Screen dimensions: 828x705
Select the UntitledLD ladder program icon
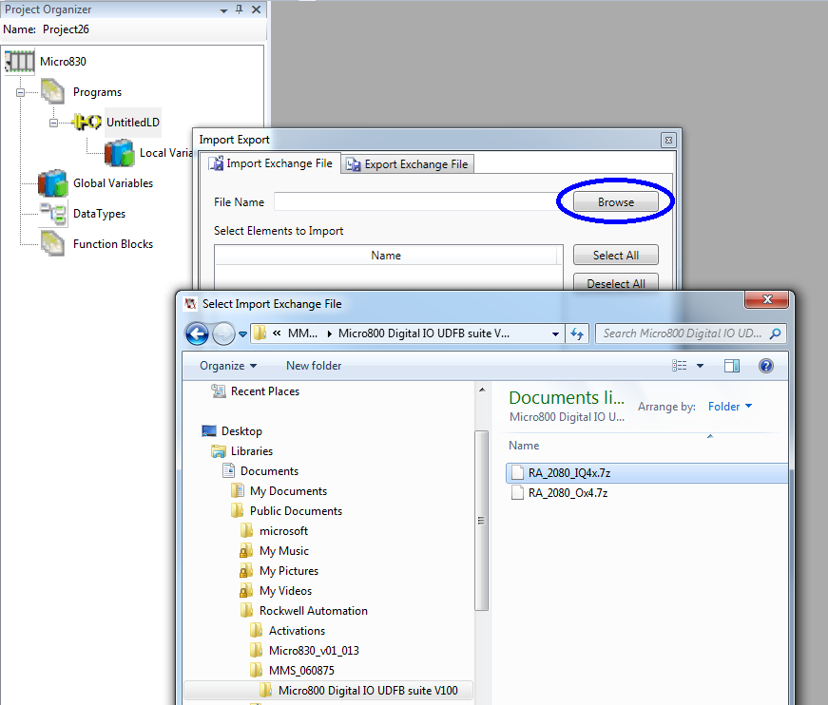[x=87, y=123]
